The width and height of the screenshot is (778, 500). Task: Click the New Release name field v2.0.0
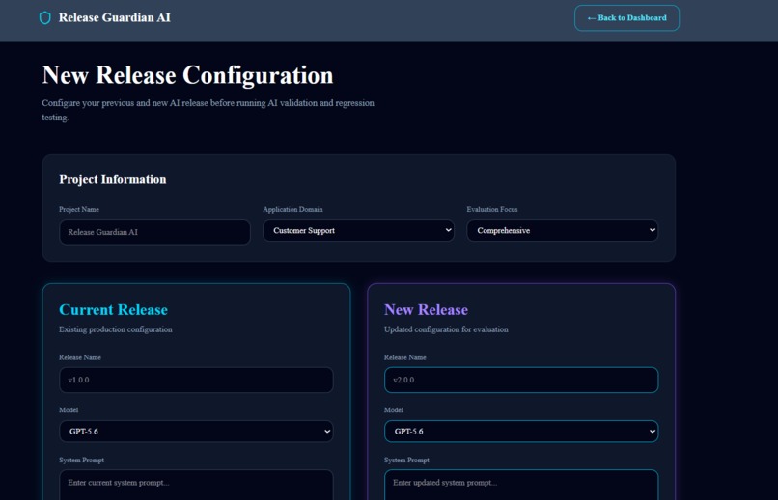(x=521, y=380)
